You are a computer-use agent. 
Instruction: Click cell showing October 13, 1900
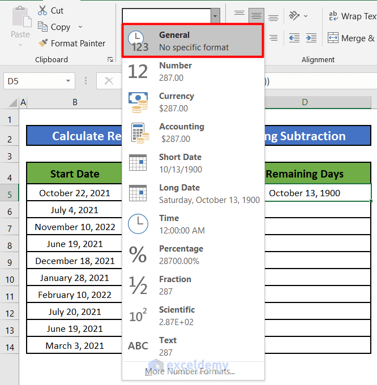point(318,193)
